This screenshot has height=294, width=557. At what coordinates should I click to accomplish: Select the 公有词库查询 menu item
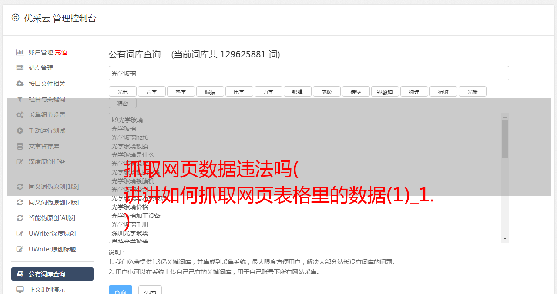click(x=52, y=274)
